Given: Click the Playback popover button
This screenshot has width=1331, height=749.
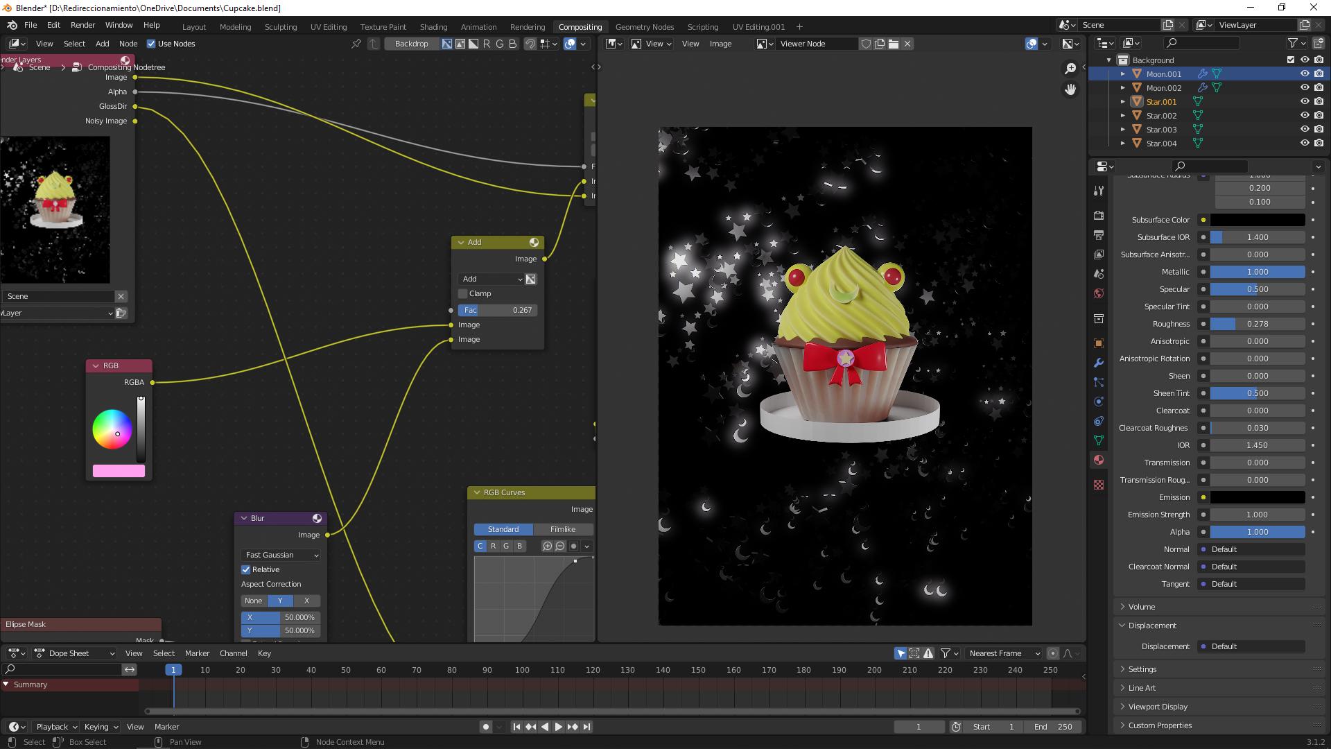Looking at the screenshot, I should point(56,727).
